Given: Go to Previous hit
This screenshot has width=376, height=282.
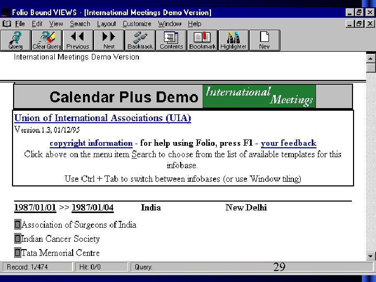Looking at the screenshot, I should coord(78,41).
